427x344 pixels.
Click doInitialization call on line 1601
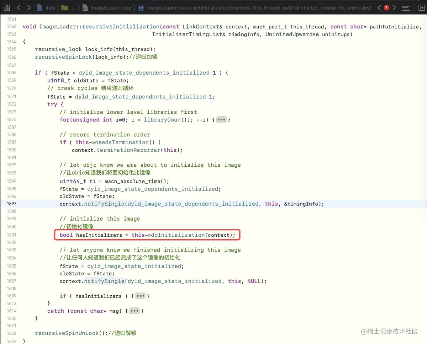[178, 235]
